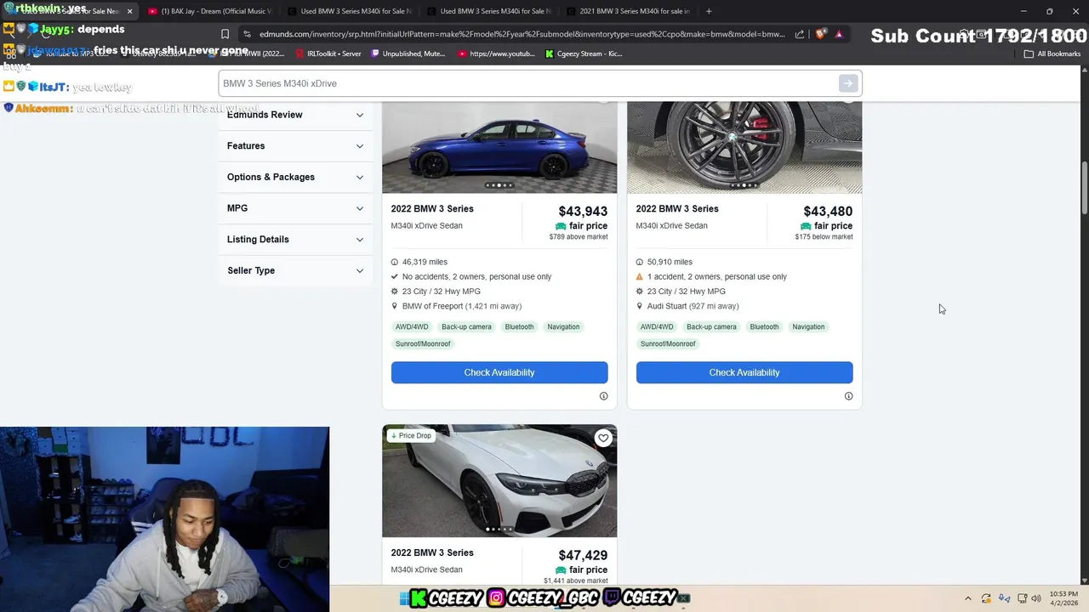Expand the Edmunds Review filter
This screenshot has height=612, width=1089.
coord(295,115)
